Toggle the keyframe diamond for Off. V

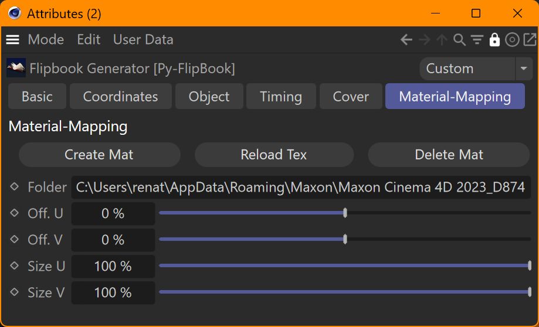pyautogui.click(x=15, y=239)
